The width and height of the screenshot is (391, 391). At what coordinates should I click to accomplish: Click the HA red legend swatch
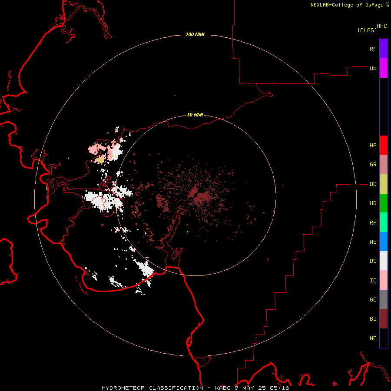click(x=384, y=145)
